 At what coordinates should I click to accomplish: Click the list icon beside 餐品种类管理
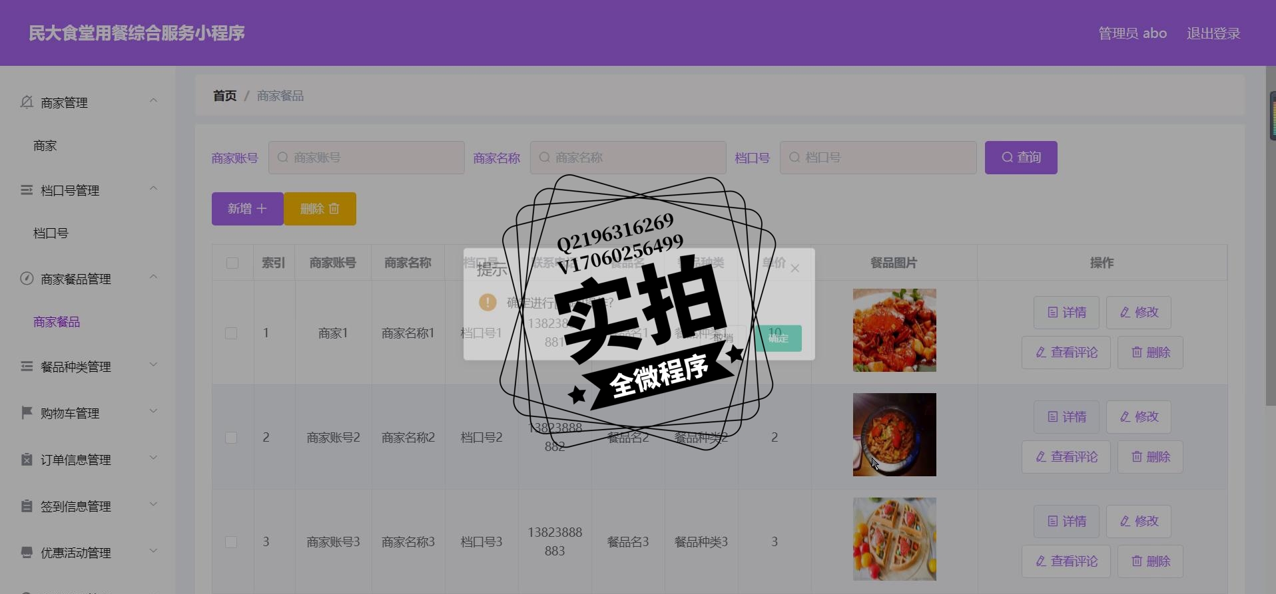[27, 366]
